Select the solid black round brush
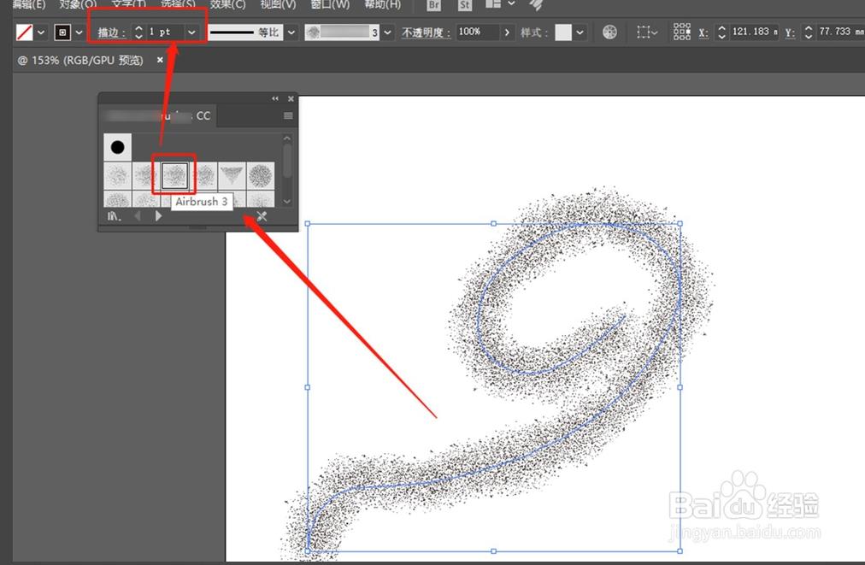 [x=117, y=147]
